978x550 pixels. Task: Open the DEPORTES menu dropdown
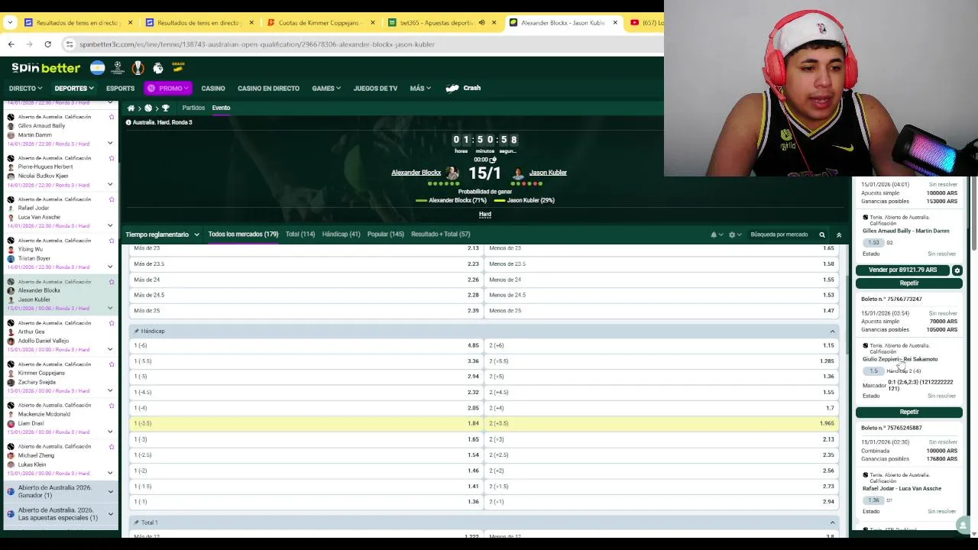click(x=74, y=89)
